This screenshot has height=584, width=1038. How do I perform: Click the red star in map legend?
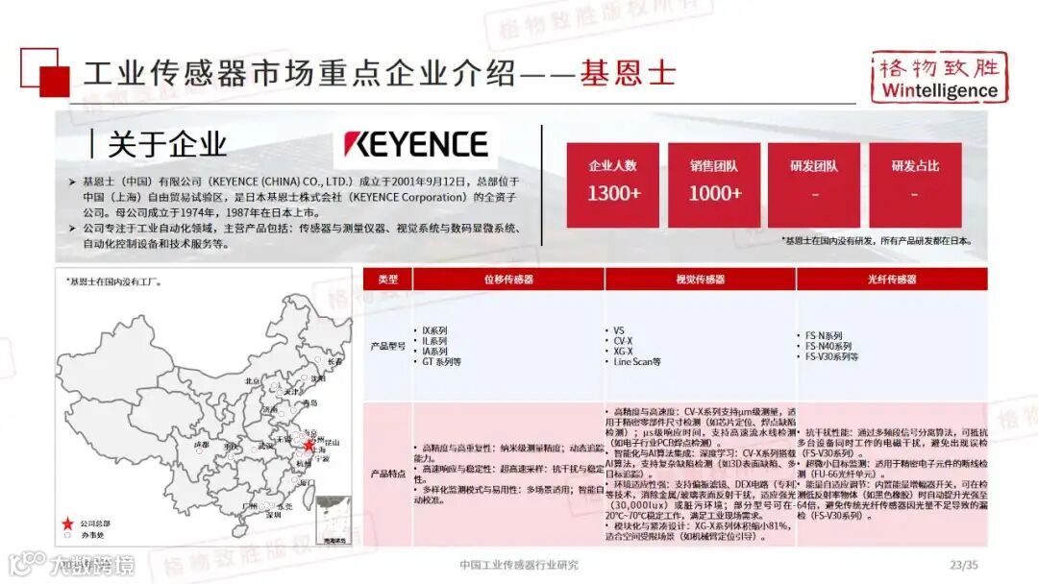(67, 523)
